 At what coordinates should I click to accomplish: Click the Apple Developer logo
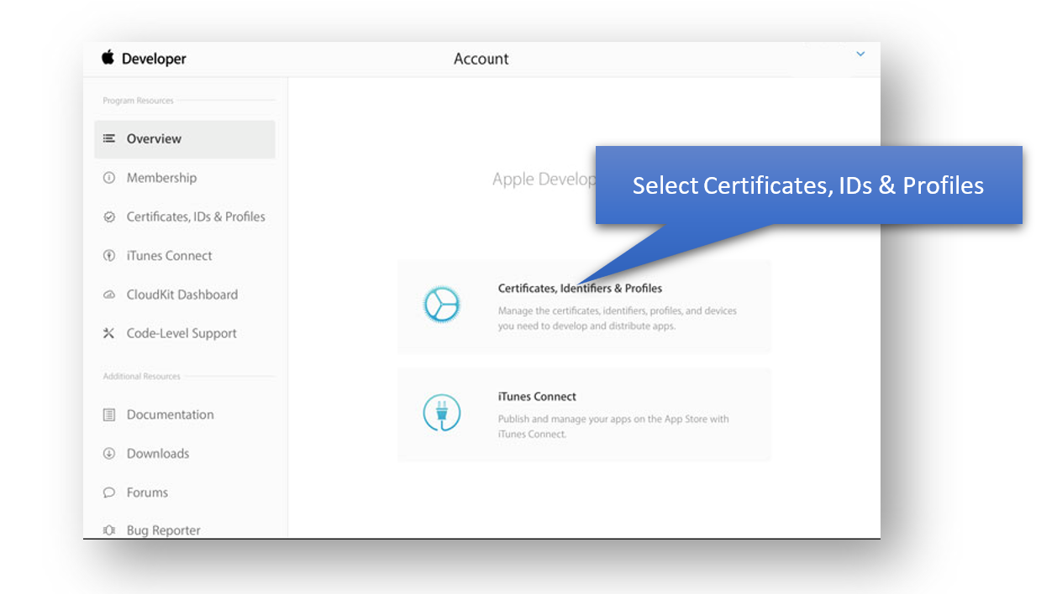(x=144, y=58)
